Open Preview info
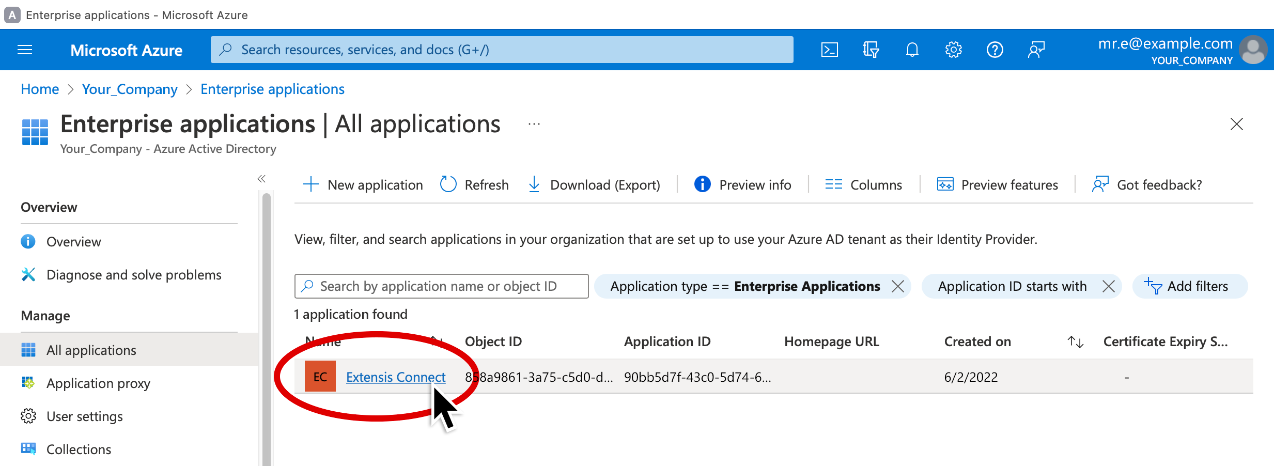The image size is (1274, 466). click(x=742, y=184)
